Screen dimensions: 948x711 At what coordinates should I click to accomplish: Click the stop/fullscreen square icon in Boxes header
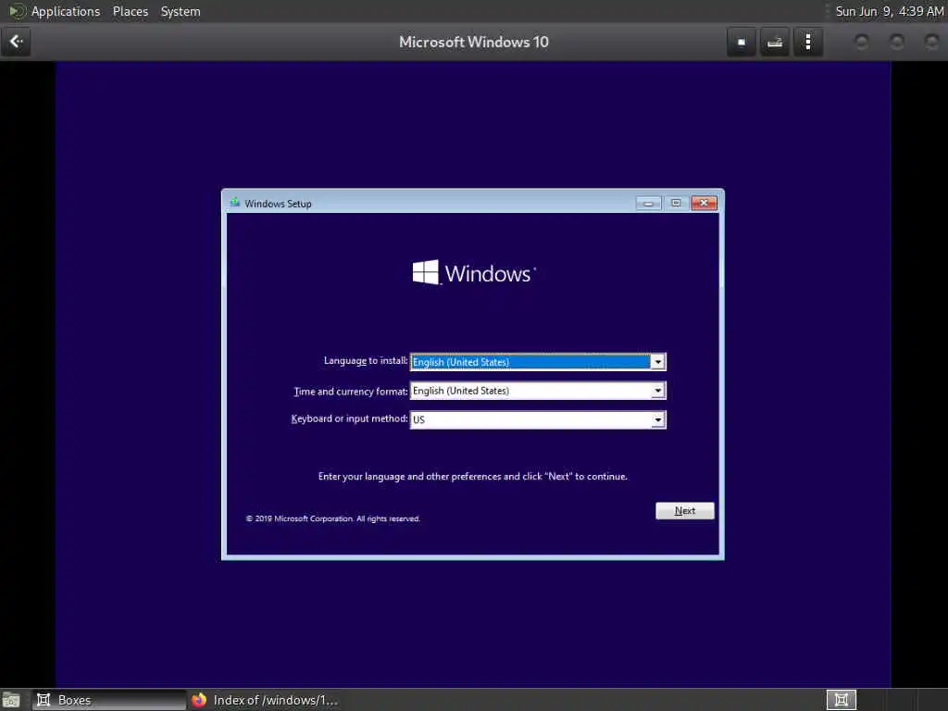(x=742, y=43)
